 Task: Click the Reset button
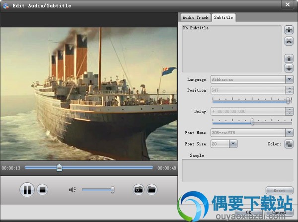279,190
